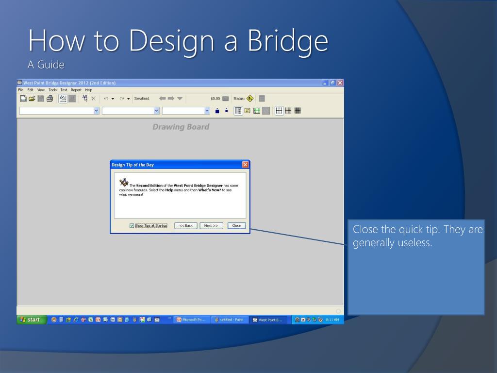
Task: Click the gray report icon right of Status
Action: (262, 99)
